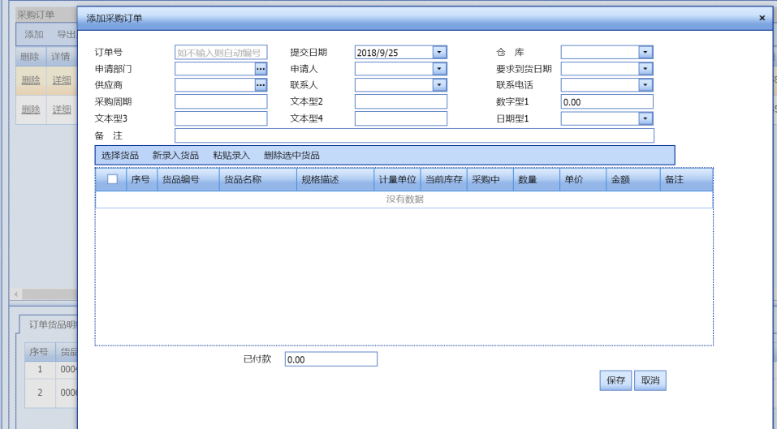Expand the 要求到货日期 date picker
Viewport: 777px width, 429px height.
coord(645,69)
